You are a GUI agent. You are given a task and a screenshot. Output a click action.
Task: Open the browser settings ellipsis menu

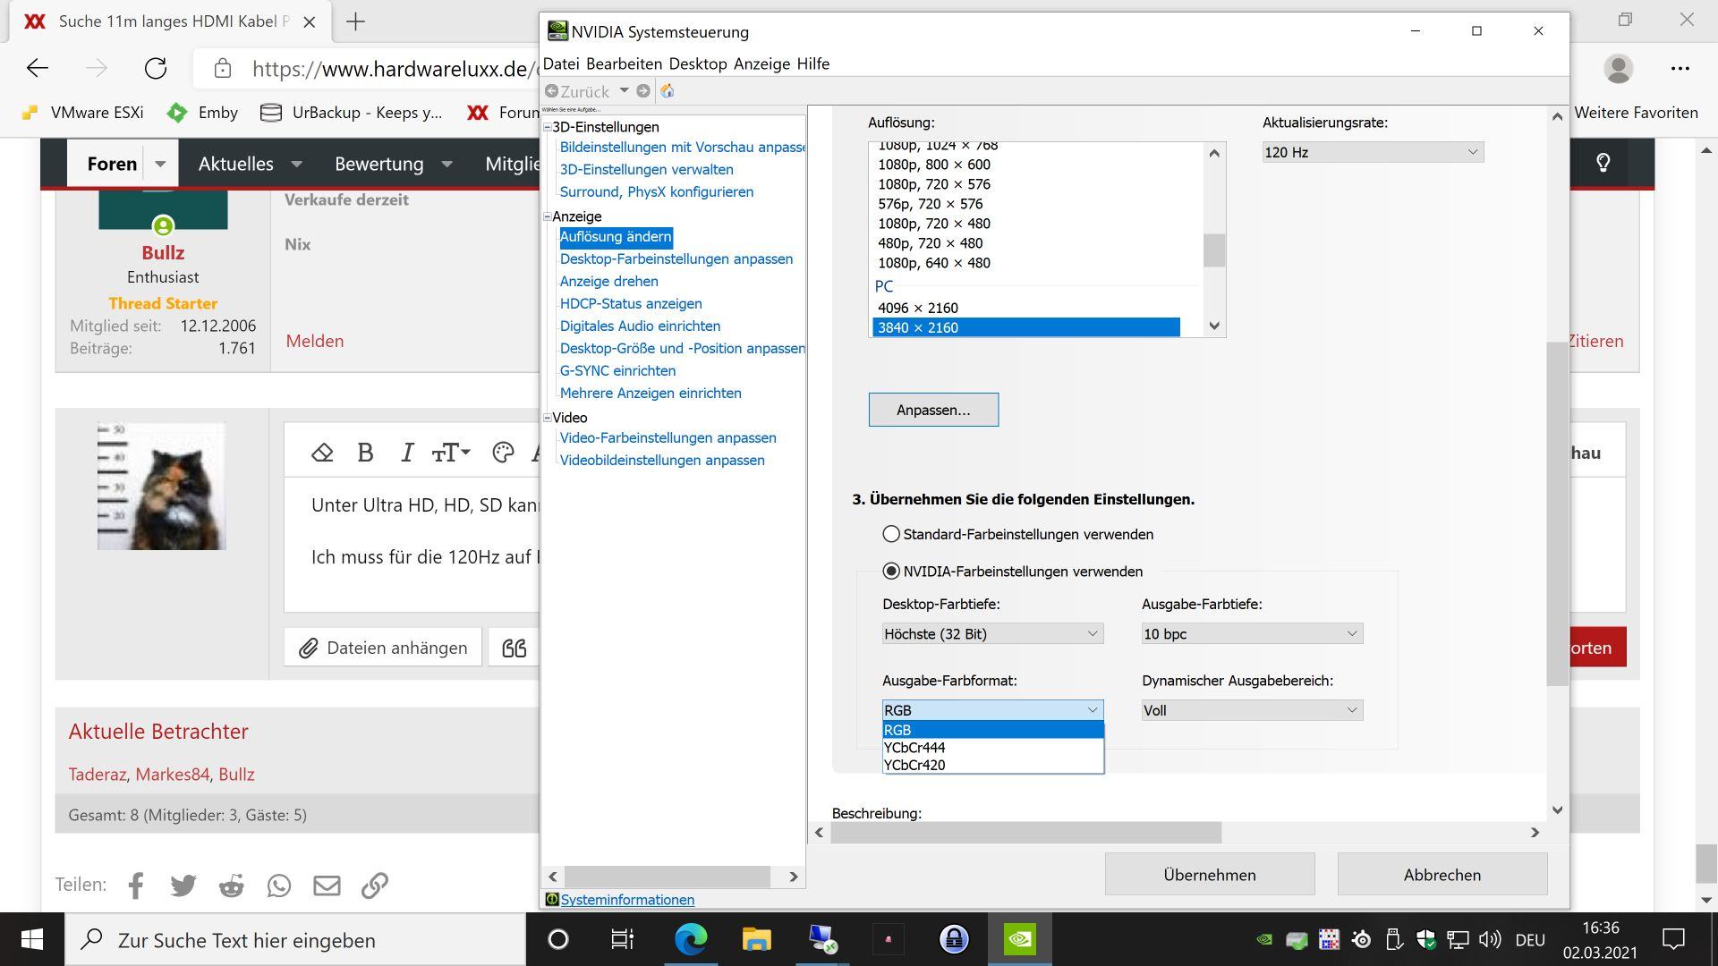1680,69
